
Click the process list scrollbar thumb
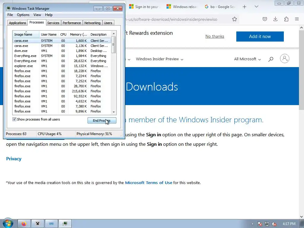pos(114,45)
